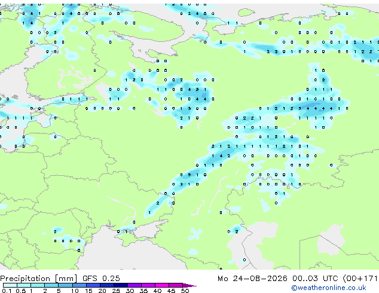
Task: Select the legend swatch between 0.5 and 1
Action: (x=24, y=285)
